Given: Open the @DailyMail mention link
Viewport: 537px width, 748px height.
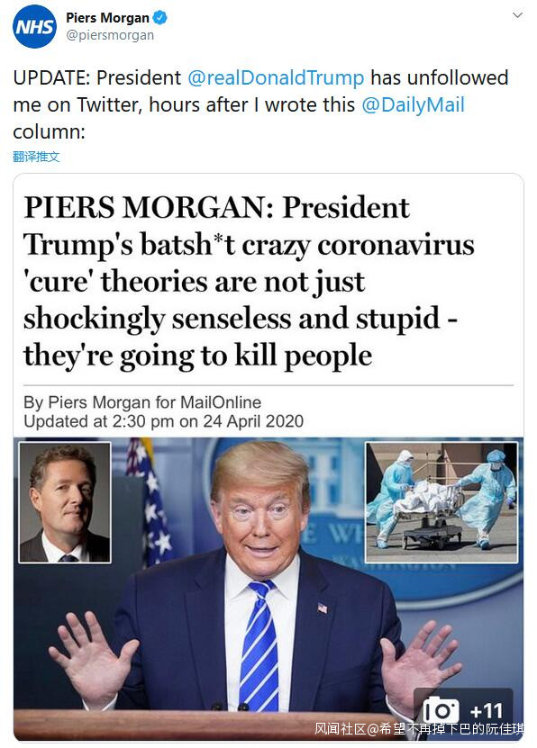Looking at the screenshot, I should (x=413, y=104).
